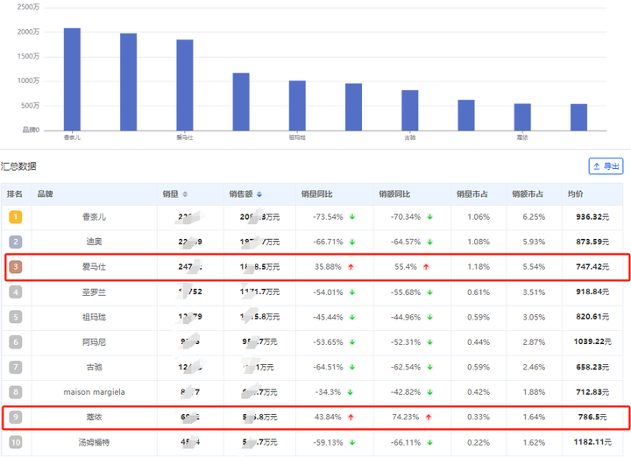Viewport: 631px width, 457px height.
Task: Click green down arrow beside -62.54%
Action: coord(429,367)
